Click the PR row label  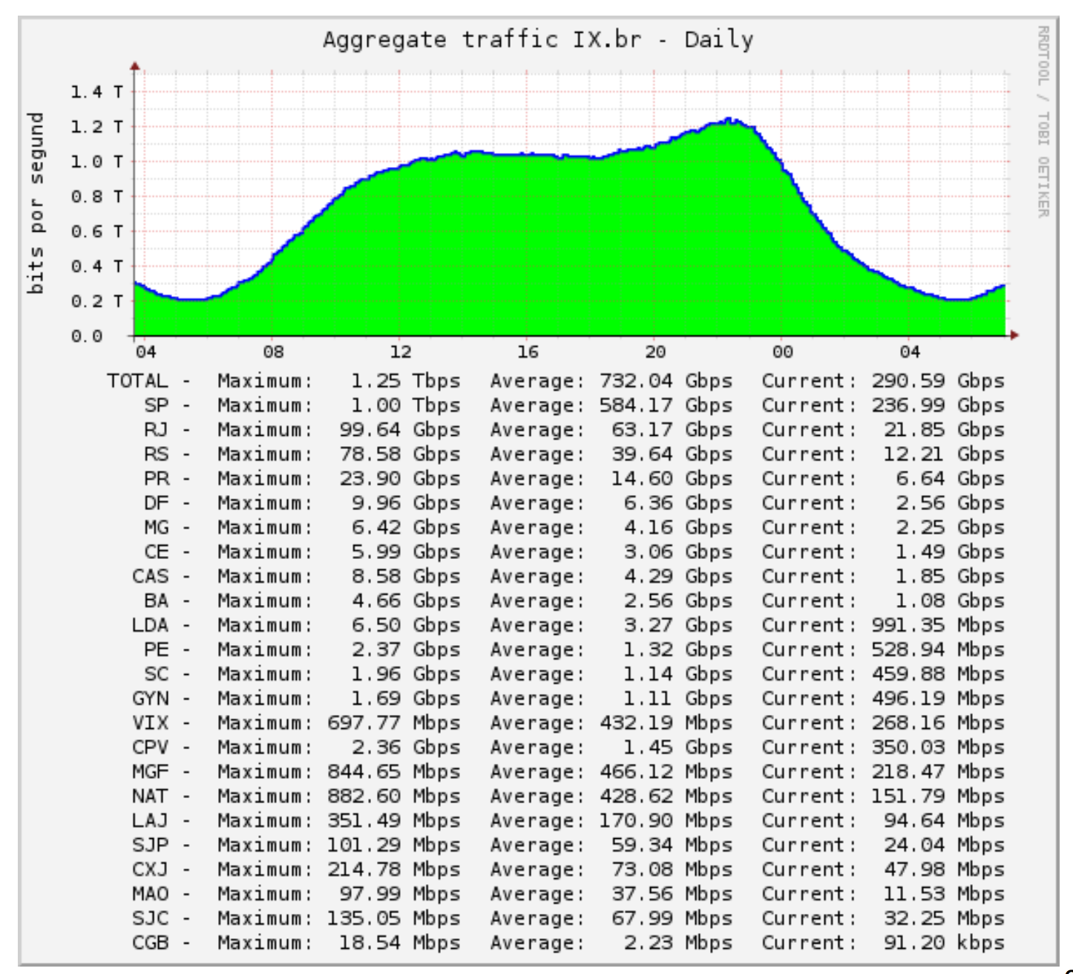(x=156, y=479)
